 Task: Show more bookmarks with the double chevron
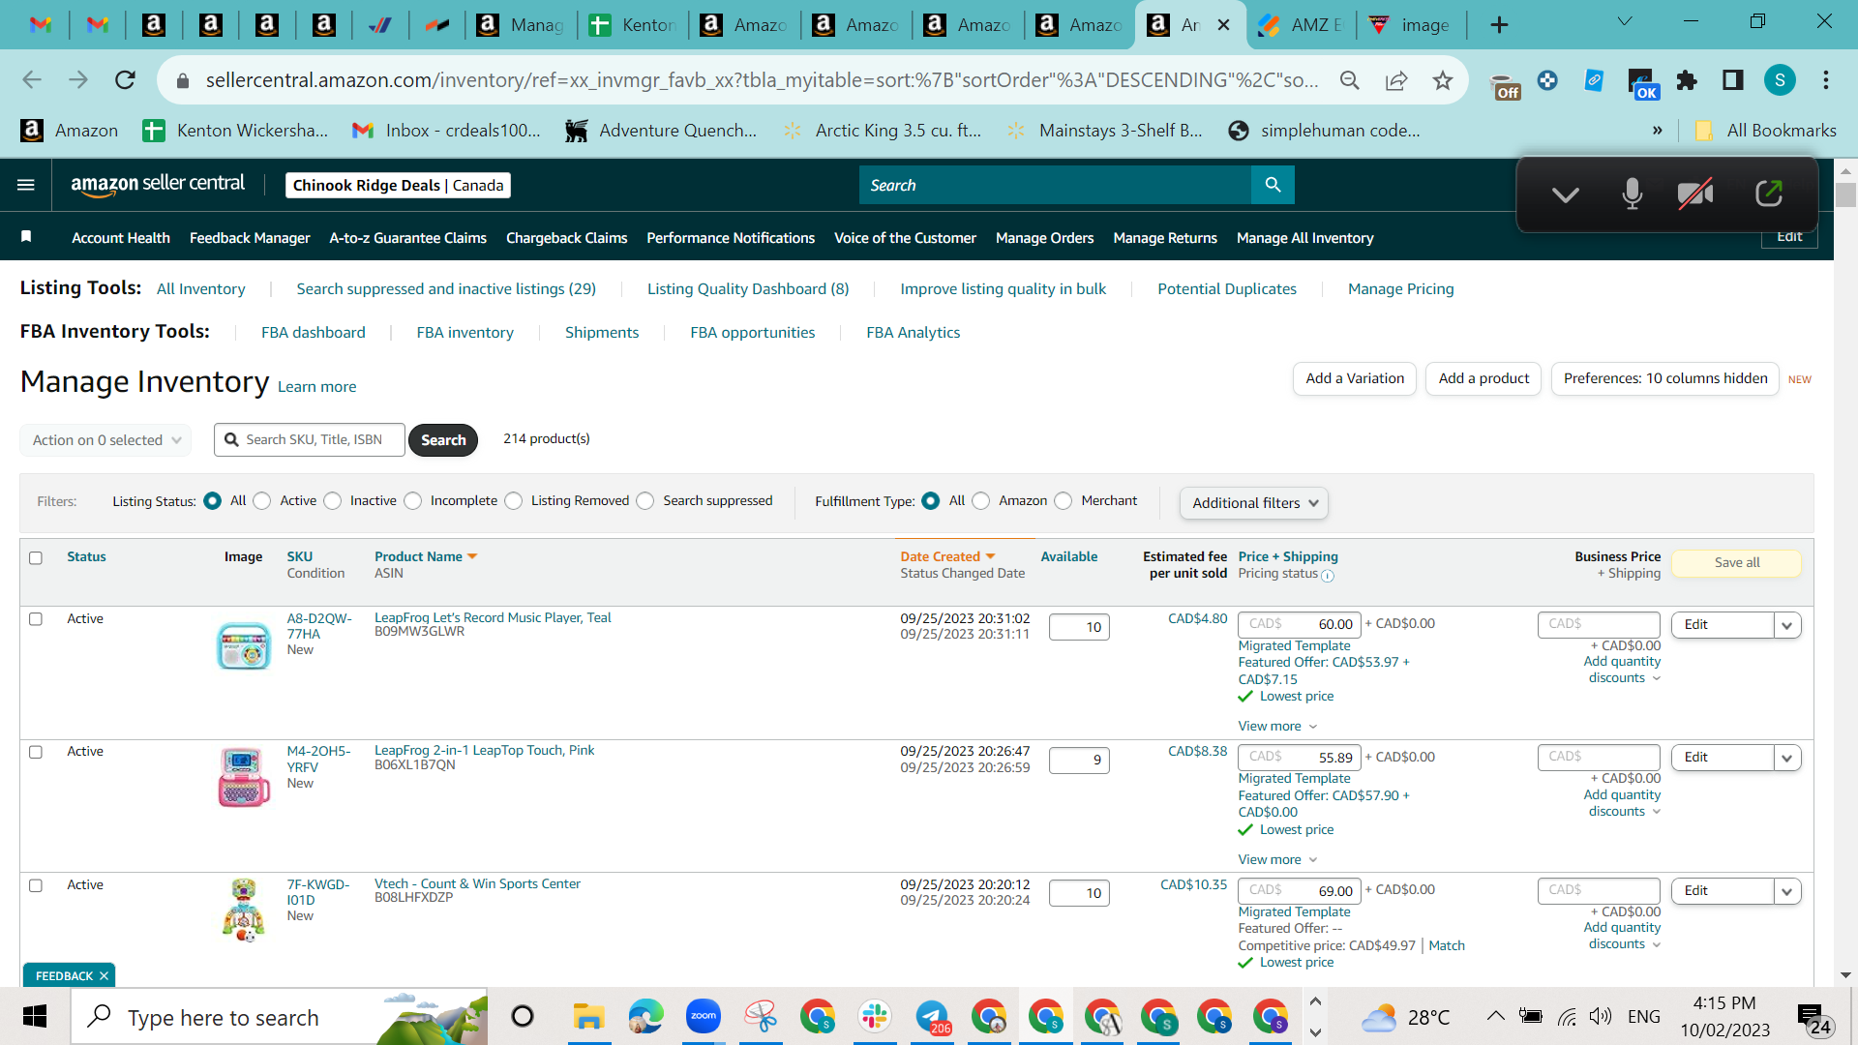[1658, 131]
